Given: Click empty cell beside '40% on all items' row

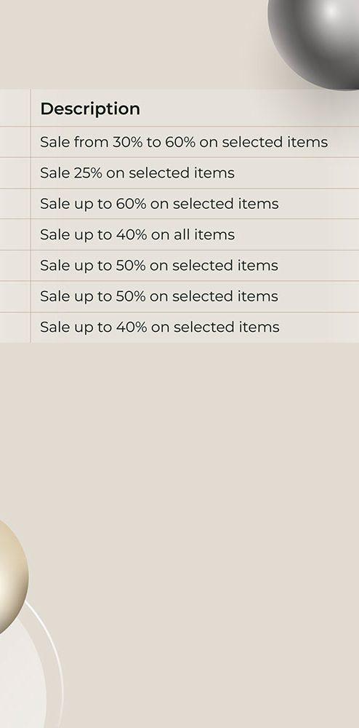Looking at the screenshot, I should [15, 234].
